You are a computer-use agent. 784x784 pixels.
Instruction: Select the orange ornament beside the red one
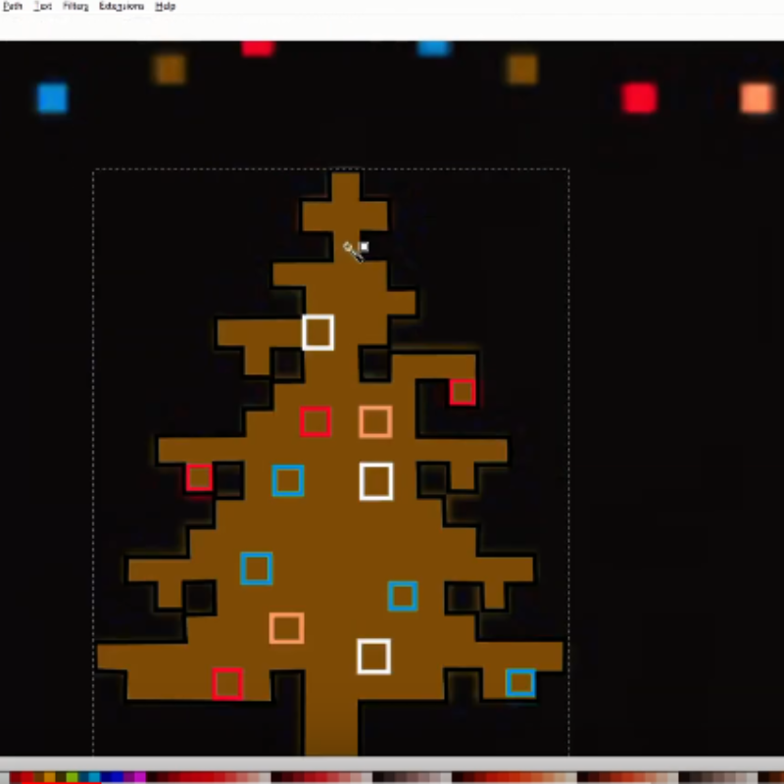click(x=374, y=423)
